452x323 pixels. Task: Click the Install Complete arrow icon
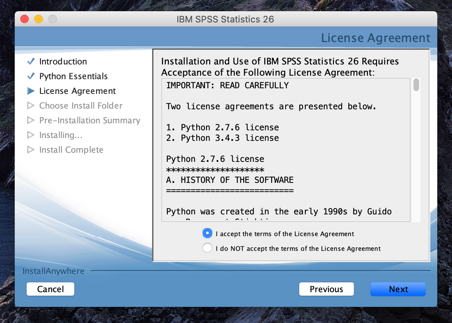31,150
